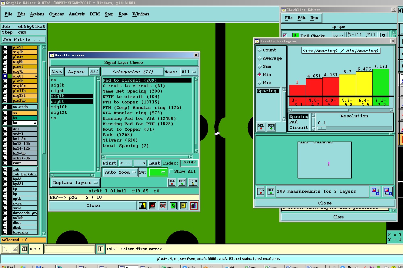The height and width of the screenshot is (268, 403).
Task: Go to next result with ---> button
Action: [140, 163]
